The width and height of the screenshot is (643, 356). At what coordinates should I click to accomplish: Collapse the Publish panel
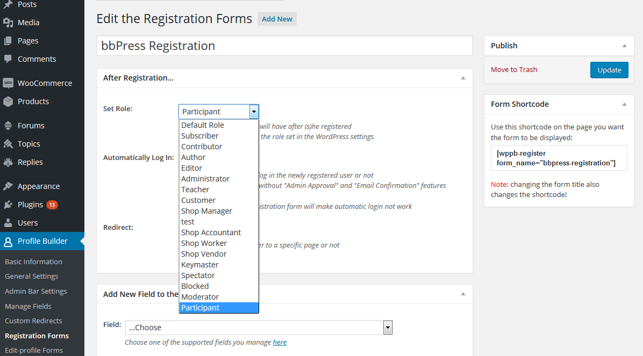click(x=624, y=46)
